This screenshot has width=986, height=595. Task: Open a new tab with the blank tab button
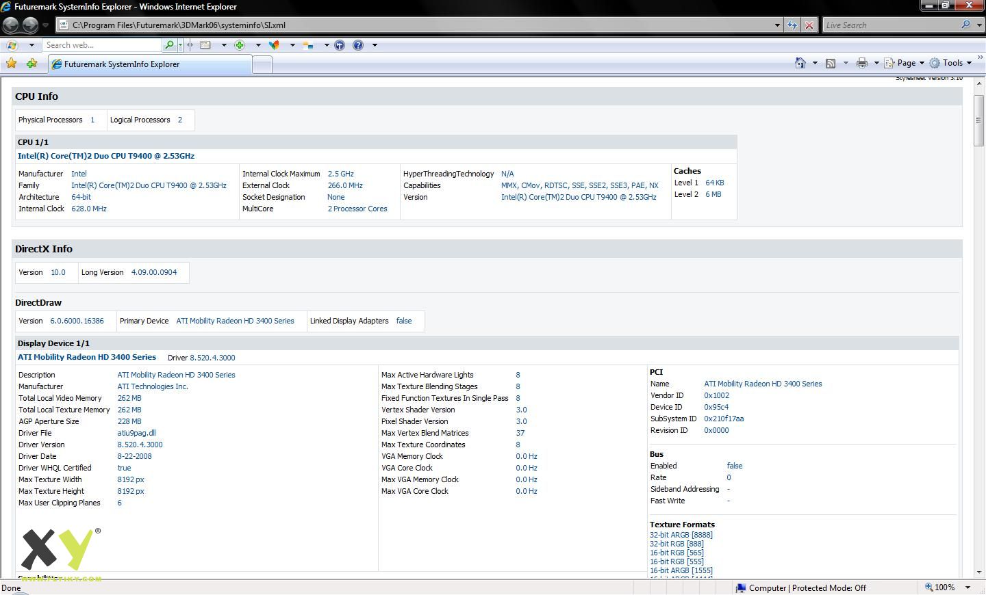(262, 64)
